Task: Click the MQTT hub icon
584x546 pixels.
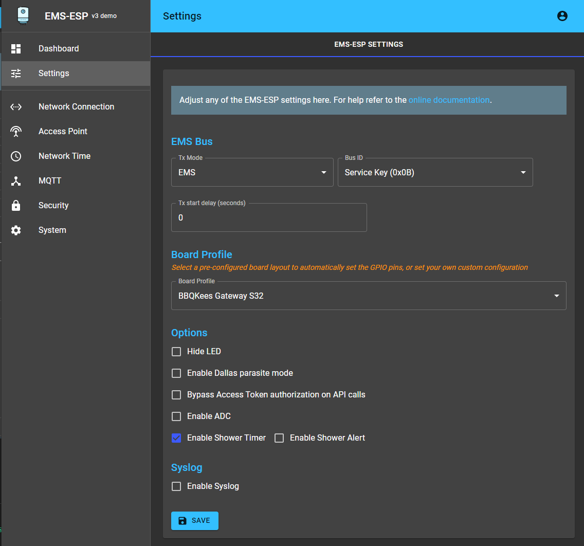Action: point(16,181)
